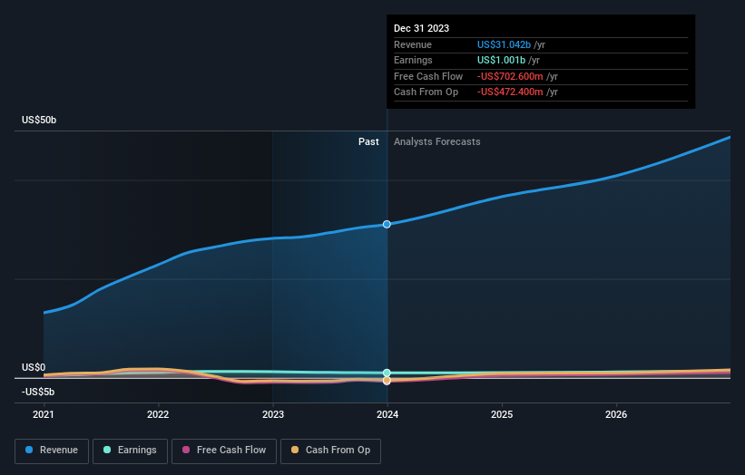Click the teal Earnings data point marker

click(x=387, y=373)
